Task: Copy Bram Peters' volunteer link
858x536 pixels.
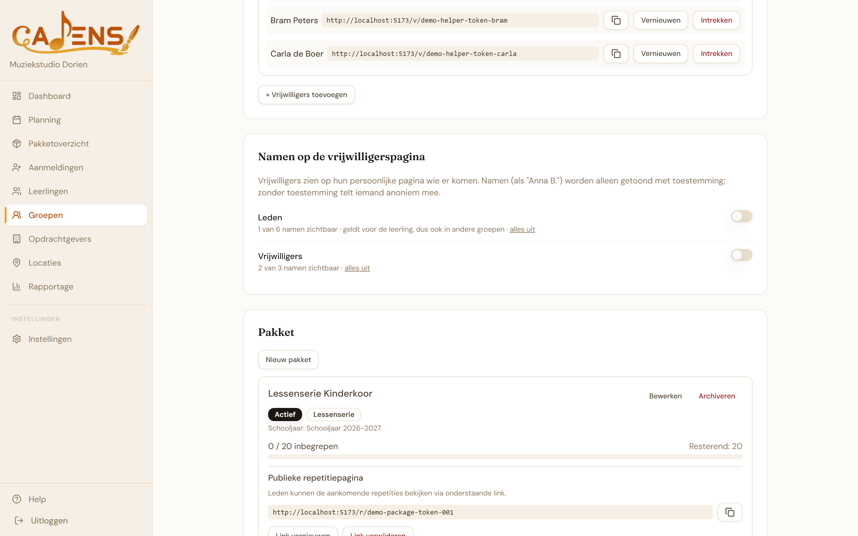Action: point(616,20)
